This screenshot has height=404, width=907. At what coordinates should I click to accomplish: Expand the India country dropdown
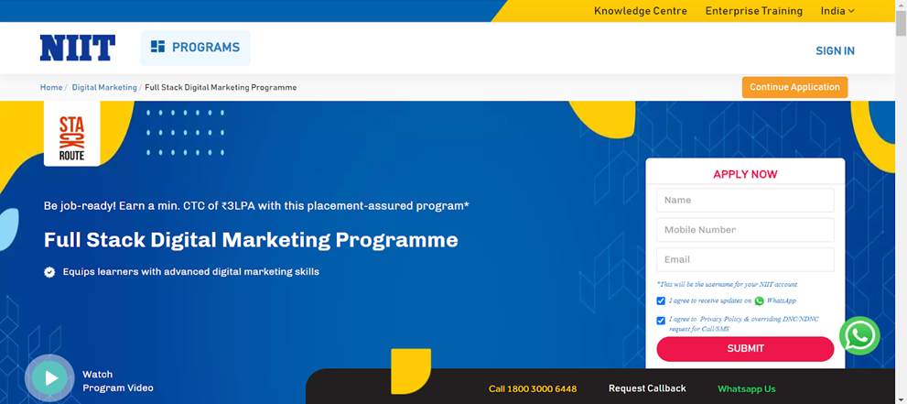[x=837, y=11]
